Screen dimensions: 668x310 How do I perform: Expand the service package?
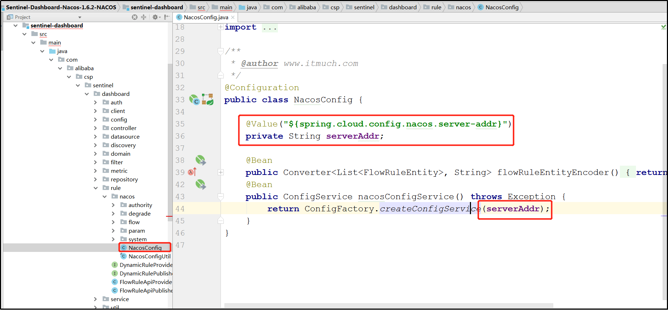coord(95,299)
